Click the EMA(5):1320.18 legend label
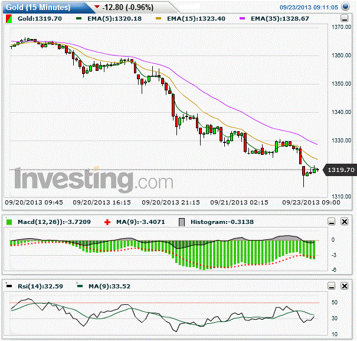The width and height of the screenshot is (357, 341). [x=114, y=18]
